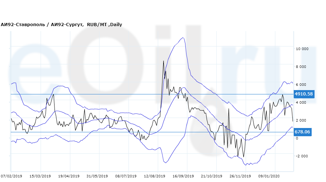
Task: Click the highest peak of the black price line
Action: (x=164, y=61)
